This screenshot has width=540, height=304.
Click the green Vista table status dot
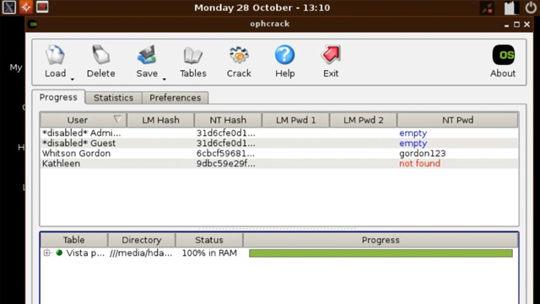59,253
